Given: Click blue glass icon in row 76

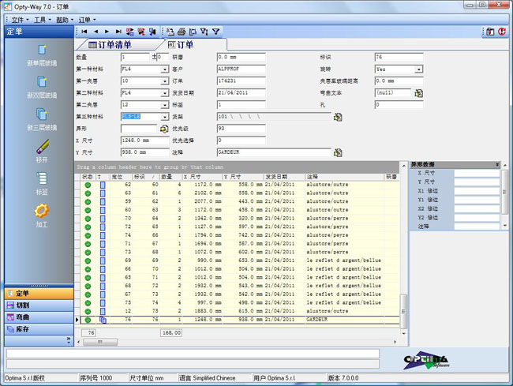Looking at the screenshot, I should [x=103, y=320].
